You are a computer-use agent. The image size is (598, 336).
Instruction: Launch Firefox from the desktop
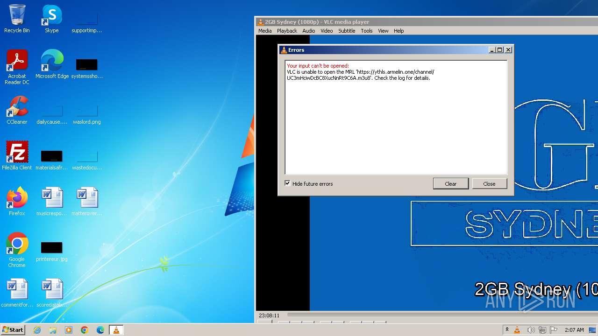coord(17,202)
